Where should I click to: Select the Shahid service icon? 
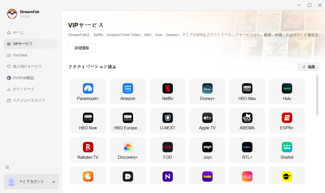click(287, 147)
